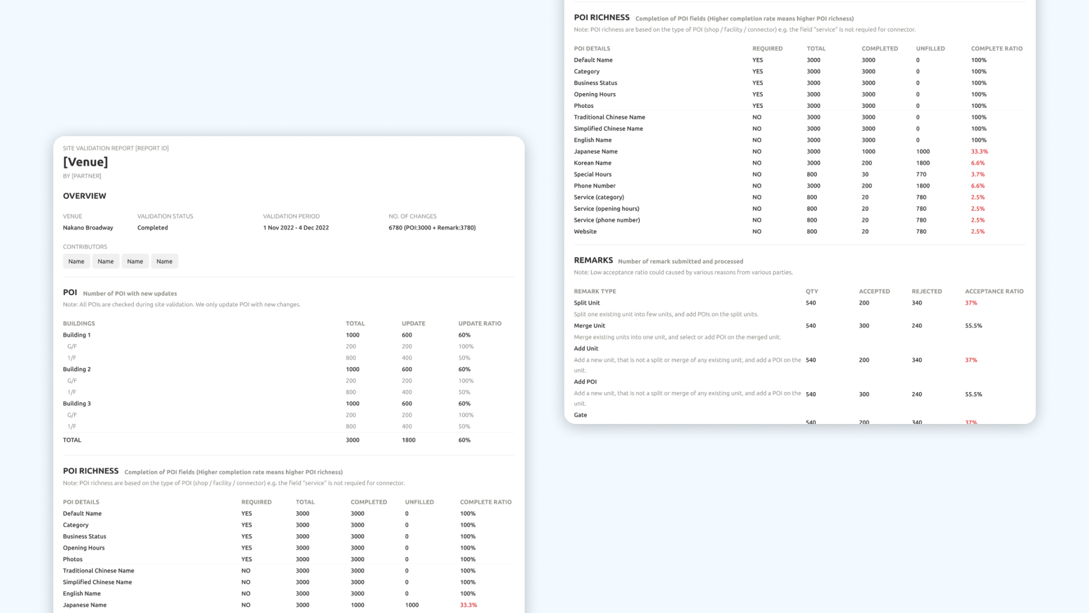
Task: Click the Building 3 row label
Action: point(77,404)
